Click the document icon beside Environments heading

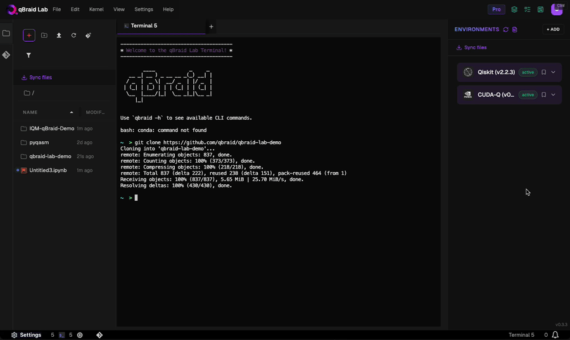click(515, 29)
